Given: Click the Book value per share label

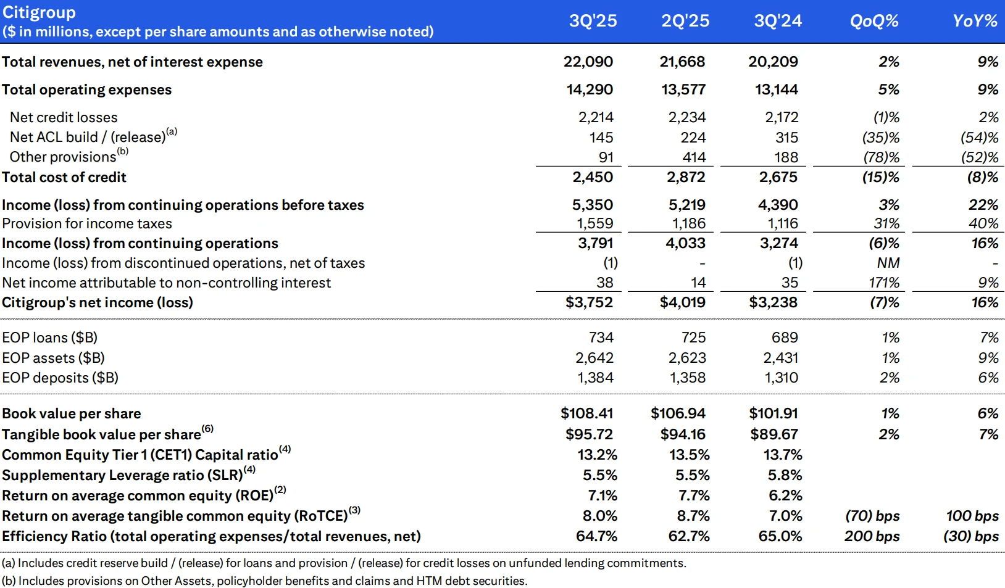Looking at the screenshot, I should 72,413.
